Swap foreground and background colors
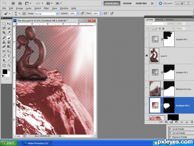 pos(9,70)
